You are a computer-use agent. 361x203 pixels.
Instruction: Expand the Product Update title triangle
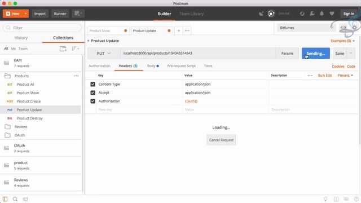(89, 41)
